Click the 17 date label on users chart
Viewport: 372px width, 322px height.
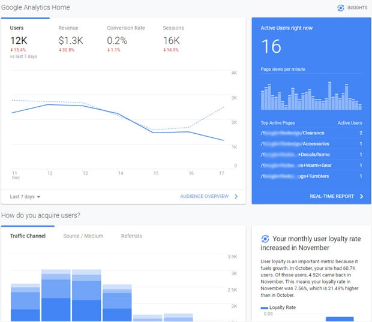click(x=221, y=173)
